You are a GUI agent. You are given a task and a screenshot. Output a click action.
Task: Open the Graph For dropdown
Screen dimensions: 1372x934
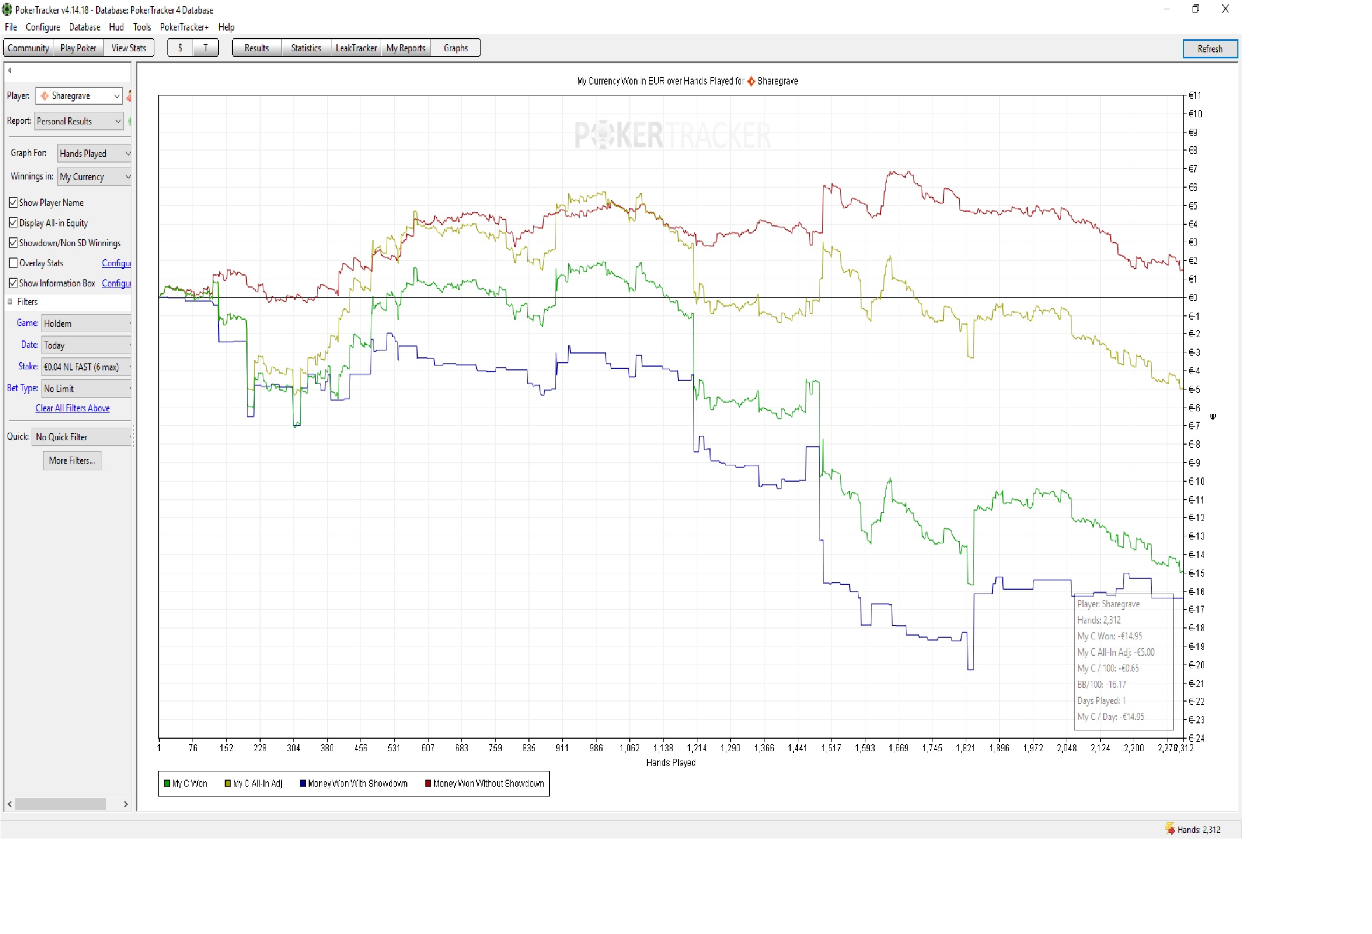[94, 154]
